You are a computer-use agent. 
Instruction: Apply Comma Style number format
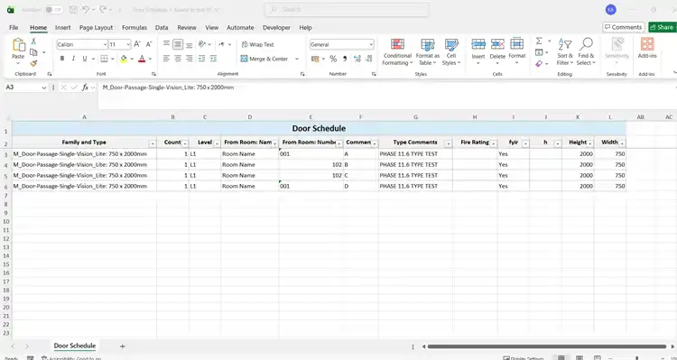(345, 59)
